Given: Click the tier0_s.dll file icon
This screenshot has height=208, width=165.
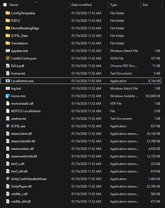Looking at the screenshot, I should pyautogui.click(x=8, y=164).
